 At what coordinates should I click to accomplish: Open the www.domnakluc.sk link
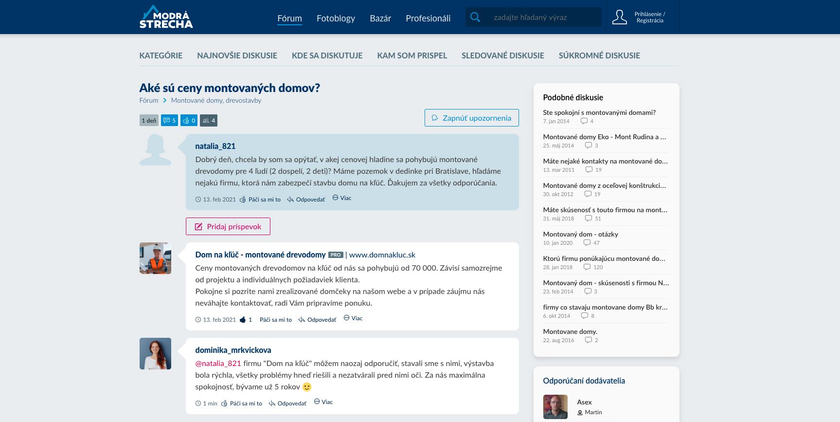[x=382, y=255]
